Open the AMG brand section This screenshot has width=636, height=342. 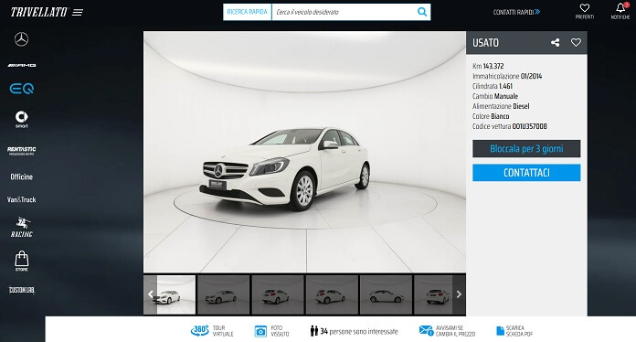(22, 65)
